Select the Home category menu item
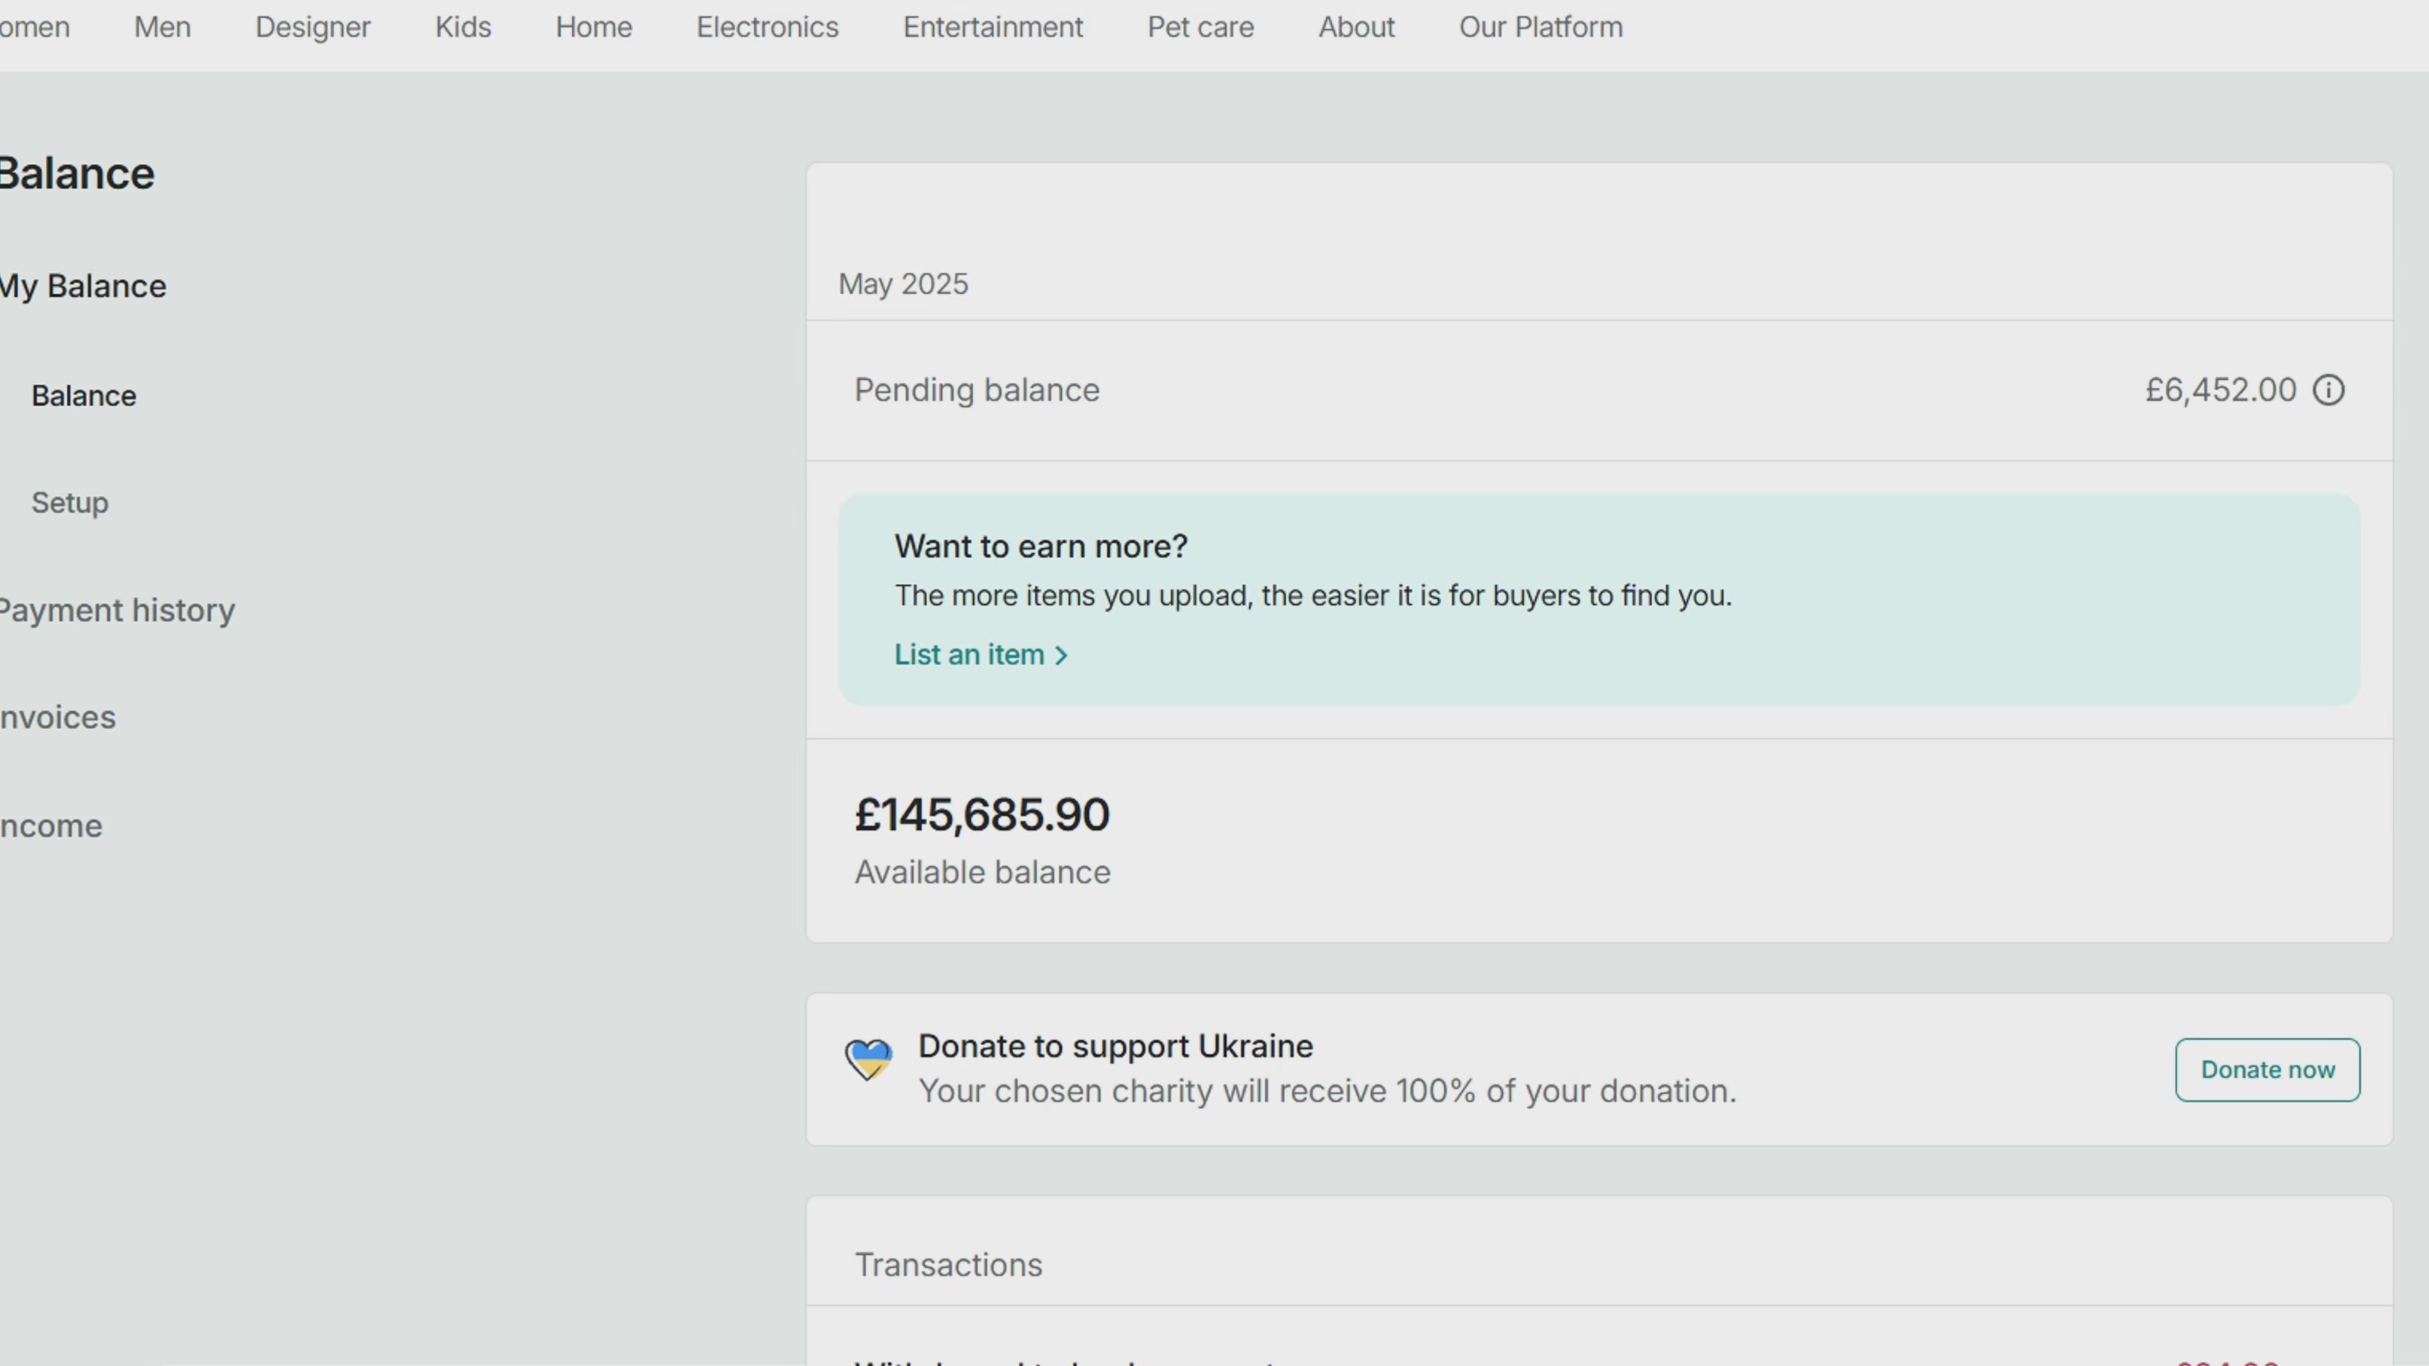 tap(593, 27)
